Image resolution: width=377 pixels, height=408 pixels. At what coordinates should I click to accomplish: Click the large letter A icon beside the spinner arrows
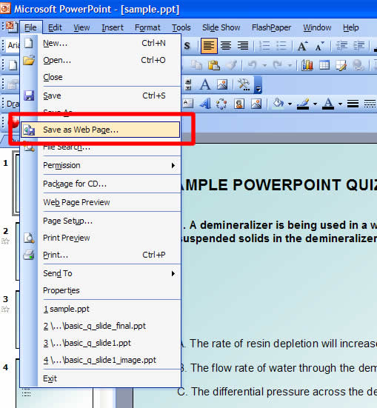click(x=205, y=84)
